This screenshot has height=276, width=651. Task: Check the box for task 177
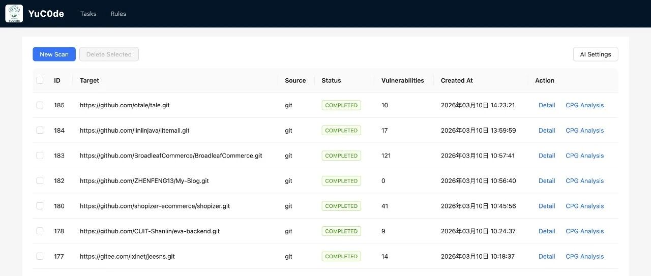click(40, 256)
